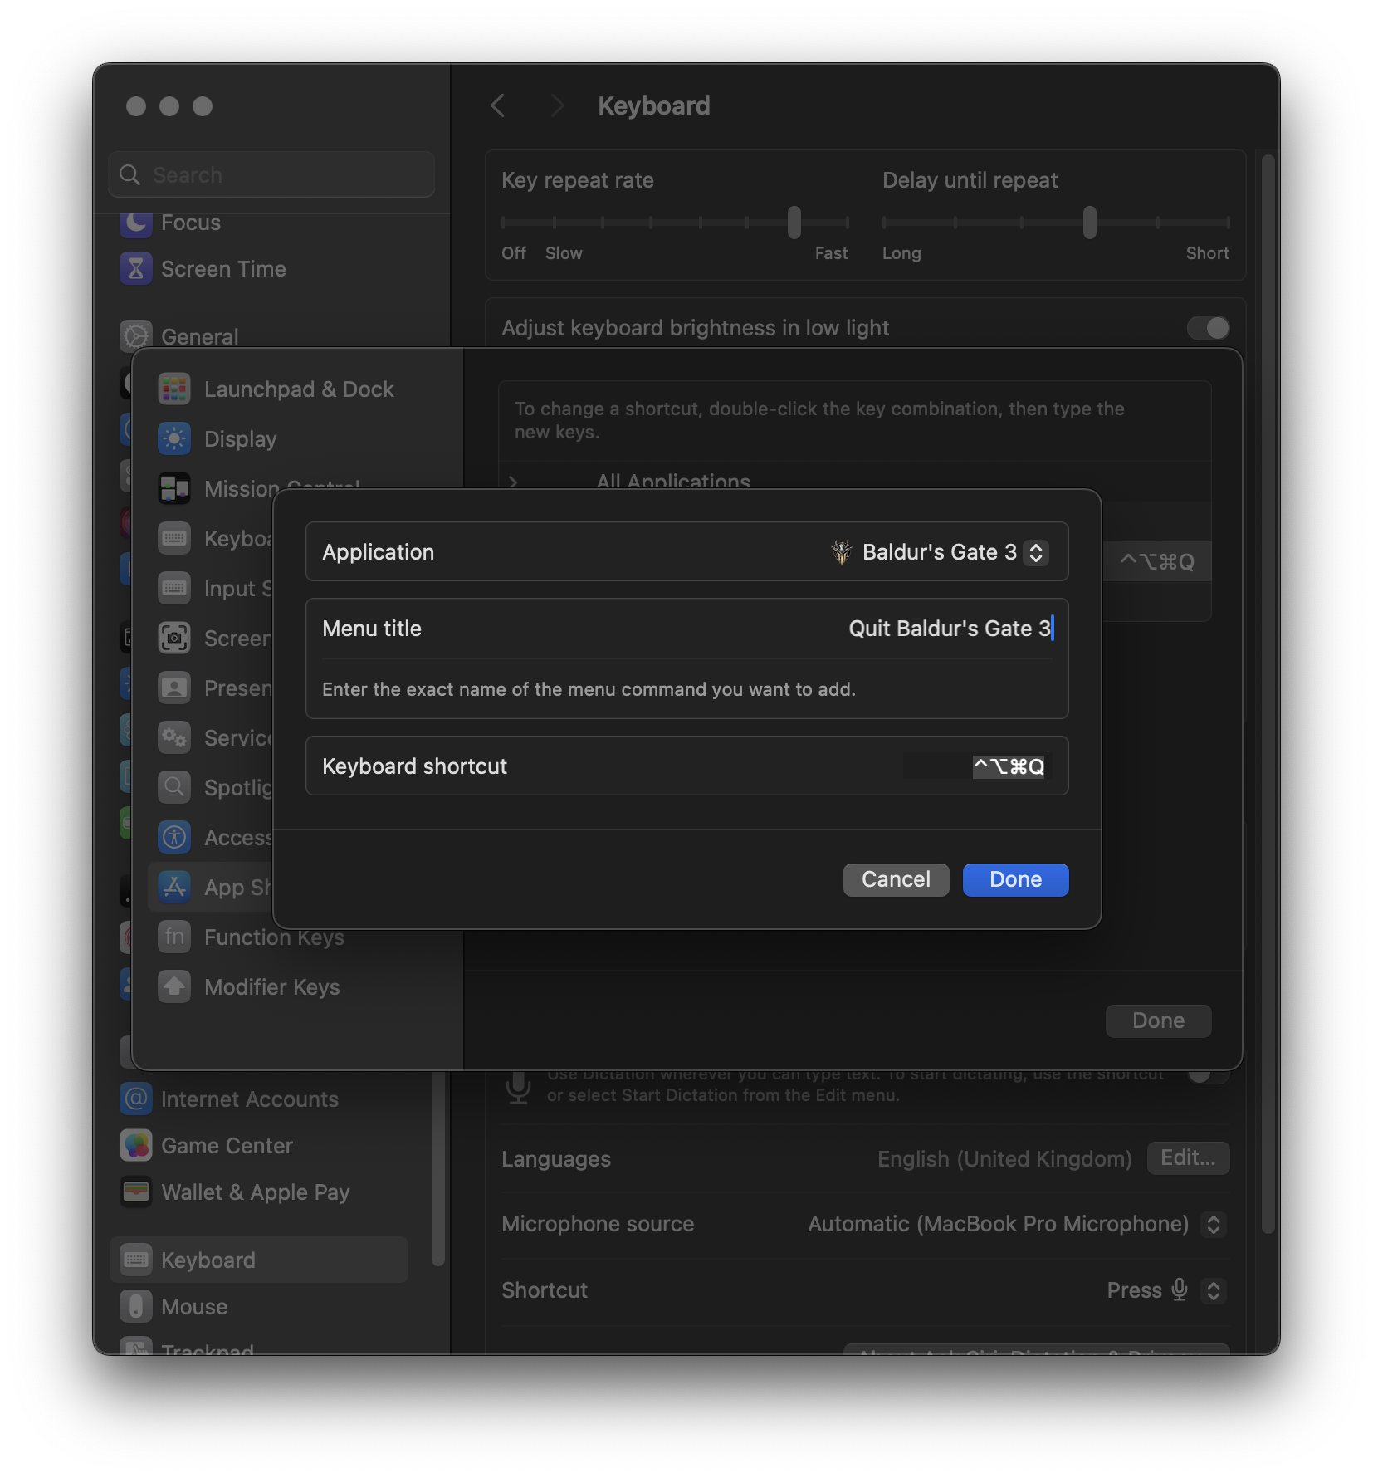Click the Focus moon icon in the sidebar
Viewport: 1373px width, 1478px height.
click(x=136, y=223)
